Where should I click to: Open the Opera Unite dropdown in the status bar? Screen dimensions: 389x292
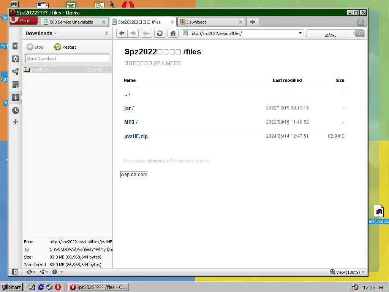click(44, 272)
